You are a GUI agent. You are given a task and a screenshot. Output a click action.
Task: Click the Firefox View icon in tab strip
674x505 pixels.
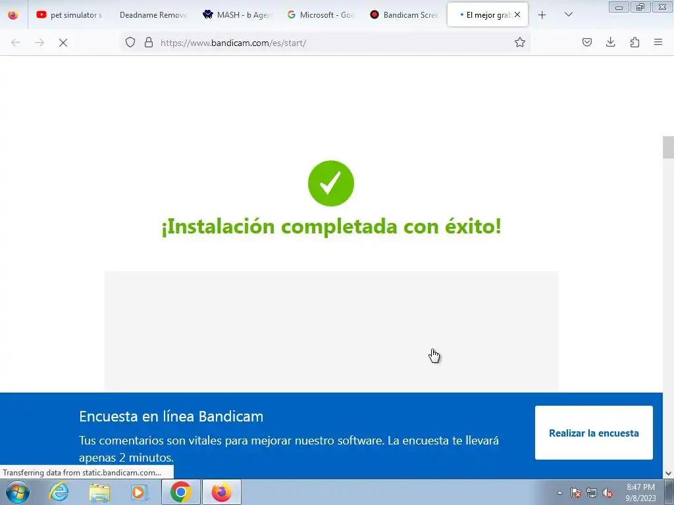13,14
